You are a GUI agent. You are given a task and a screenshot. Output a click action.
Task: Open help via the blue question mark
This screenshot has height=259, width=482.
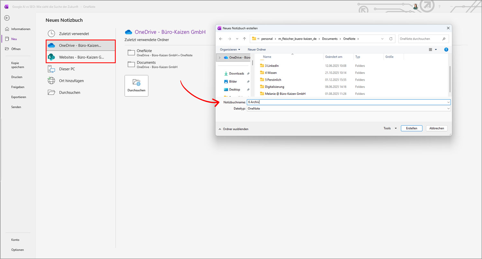[446, 49]
